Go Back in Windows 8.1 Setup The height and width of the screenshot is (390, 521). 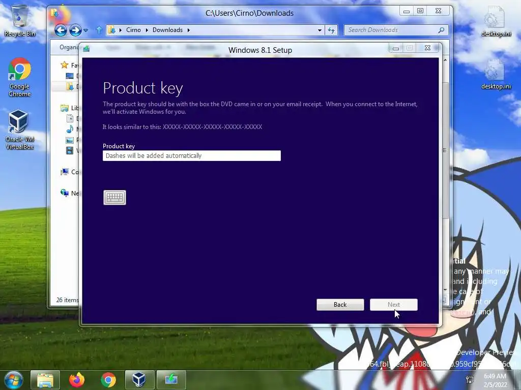pos(340,305)
